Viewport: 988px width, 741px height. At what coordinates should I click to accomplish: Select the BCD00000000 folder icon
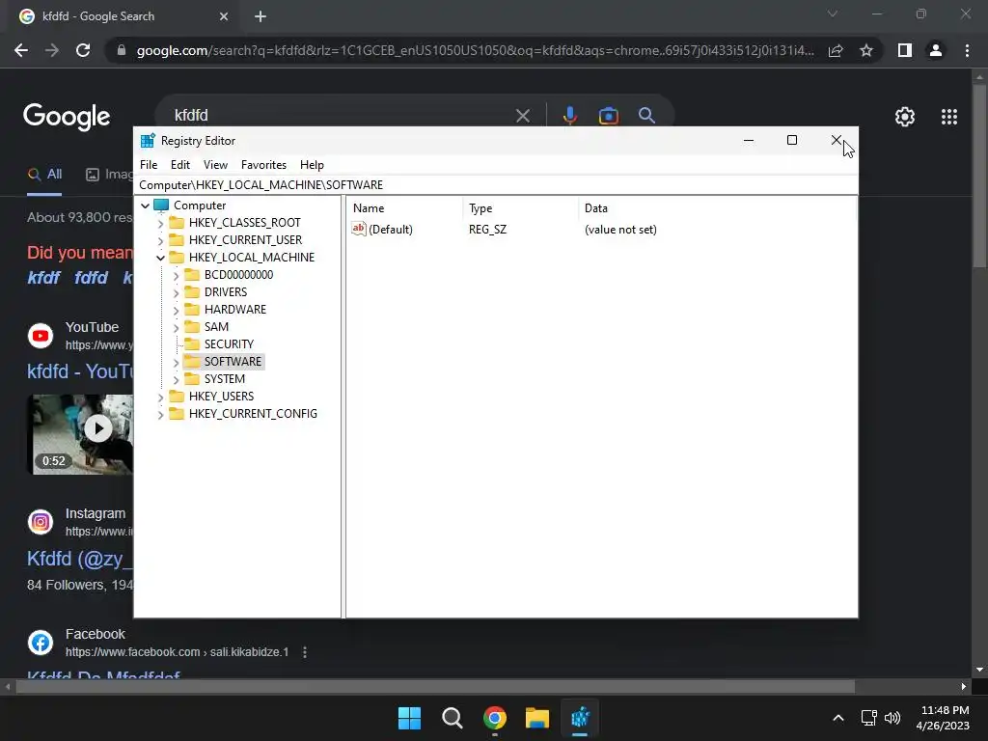(192, 274)
